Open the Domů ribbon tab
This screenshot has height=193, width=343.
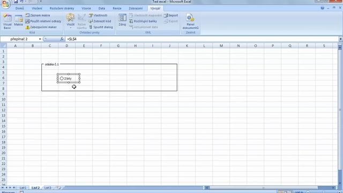click(x=19, y=9)
